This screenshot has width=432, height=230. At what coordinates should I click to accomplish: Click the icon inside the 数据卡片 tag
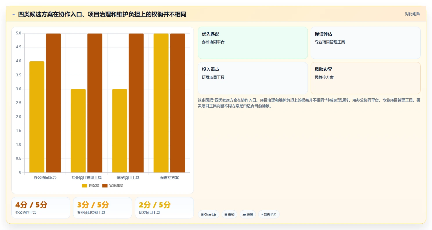262,214
